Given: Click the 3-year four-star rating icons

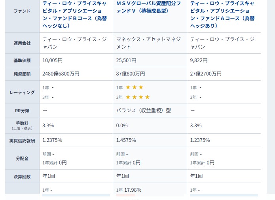Looking at the screenshot, I should [138, 97].
